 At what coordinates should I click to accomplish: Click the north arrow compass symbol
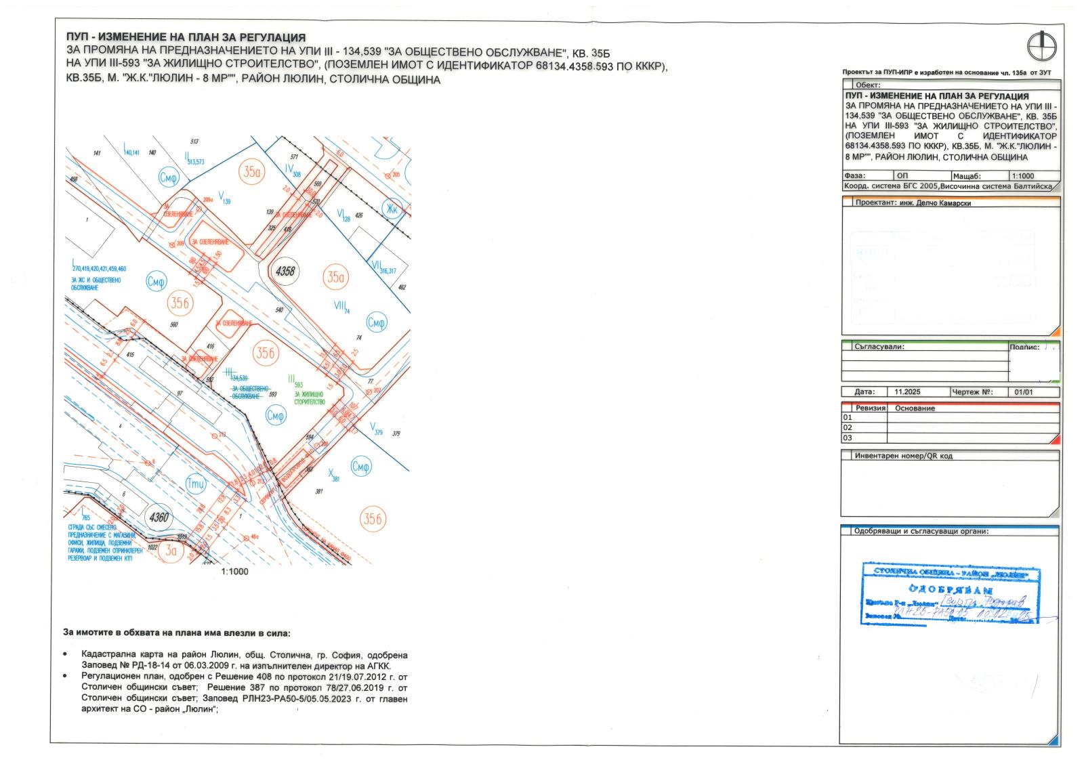pos(1042,47)
